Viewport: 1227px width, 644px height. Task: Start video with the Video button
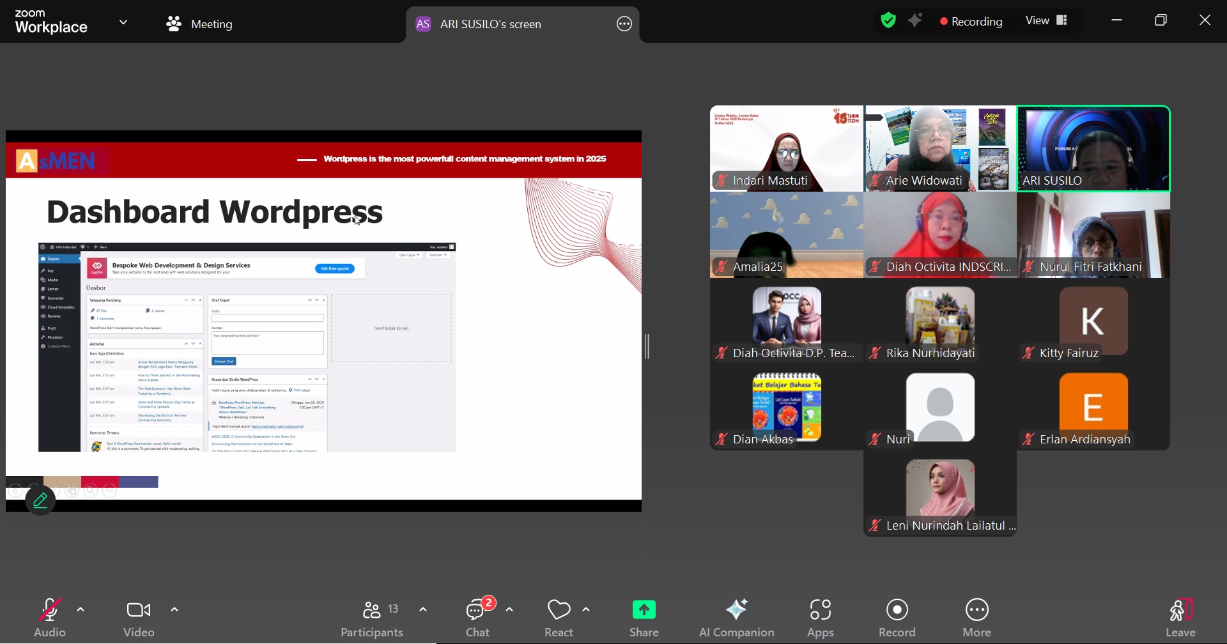point(139,618)
